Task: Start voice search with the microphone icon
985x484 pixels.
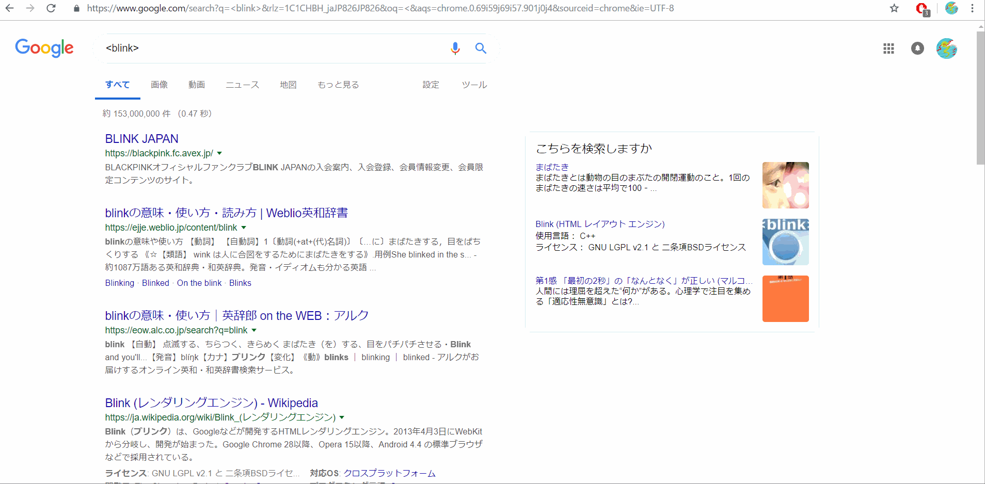Action: coord(455,48)
